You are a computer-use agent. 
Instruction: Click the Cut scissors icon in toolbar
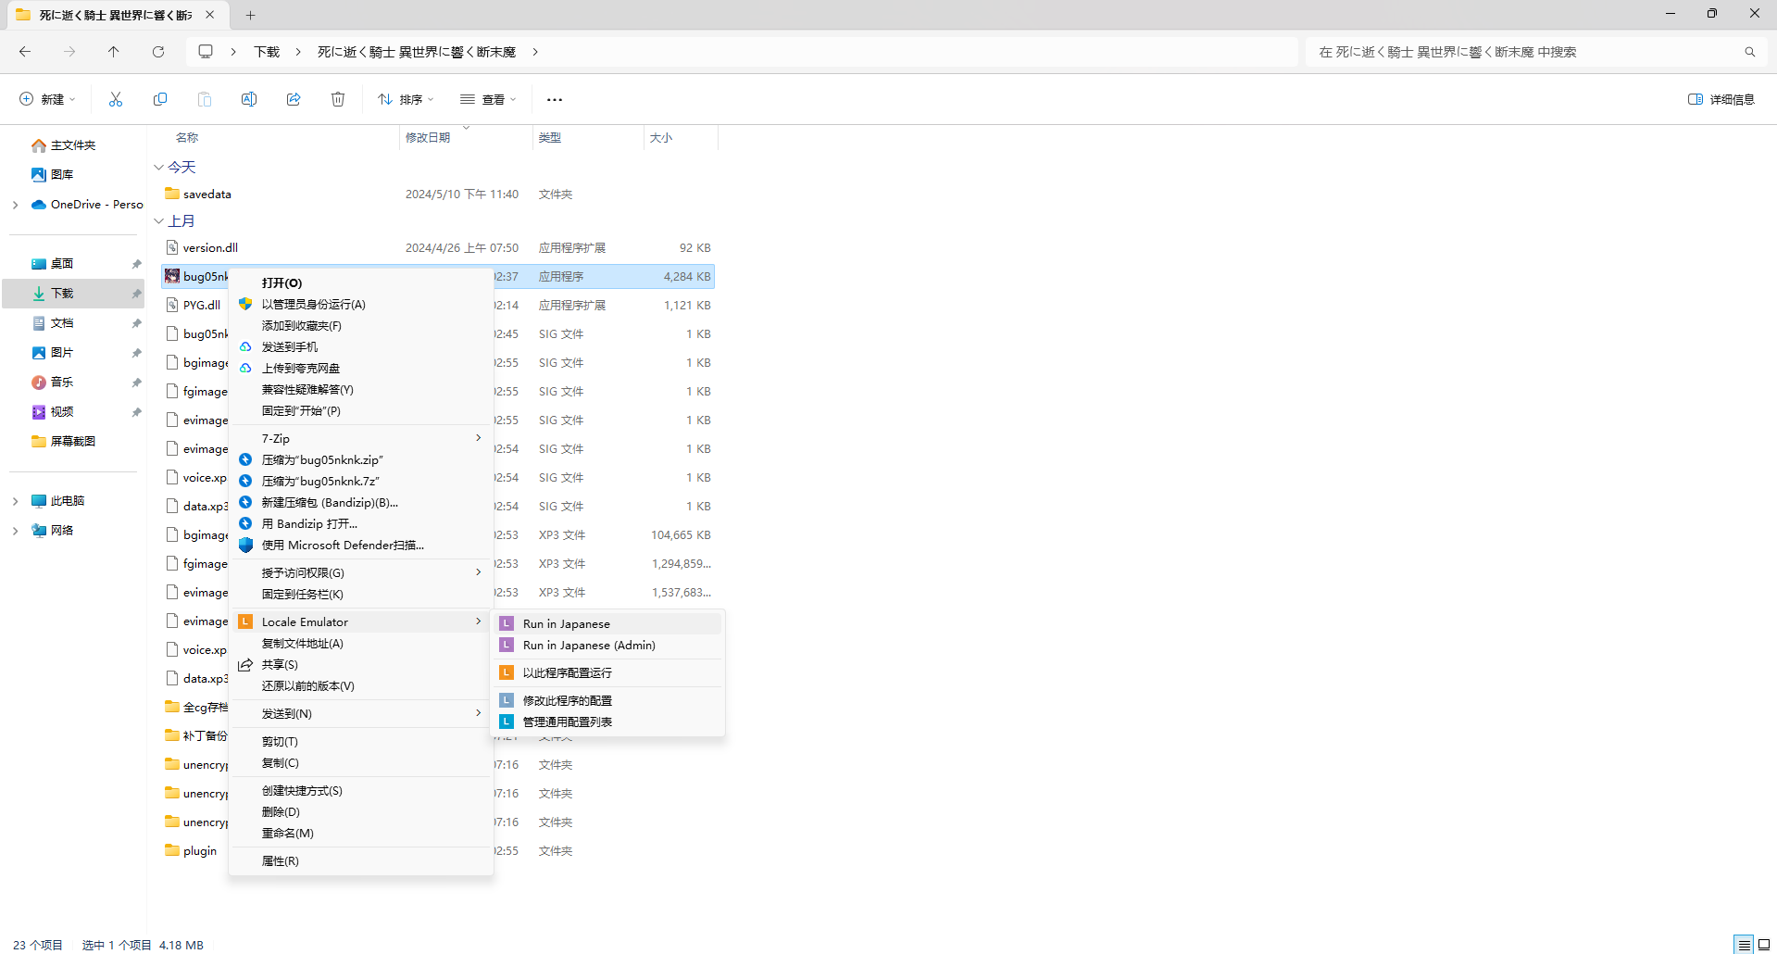point(116,99)
